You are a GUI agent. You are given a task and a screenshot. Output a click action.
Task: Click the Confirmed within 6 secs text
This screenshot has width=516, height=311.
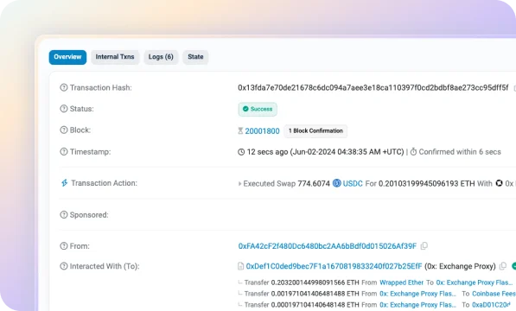click(460, 152)
